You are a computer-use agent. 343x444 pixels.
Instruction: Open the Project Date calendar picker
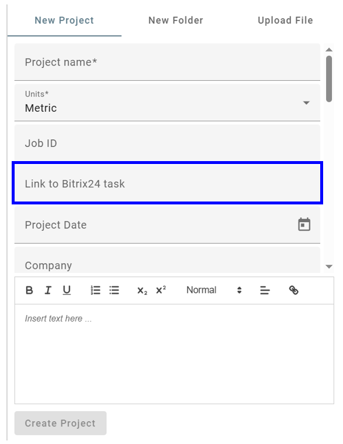304,224
